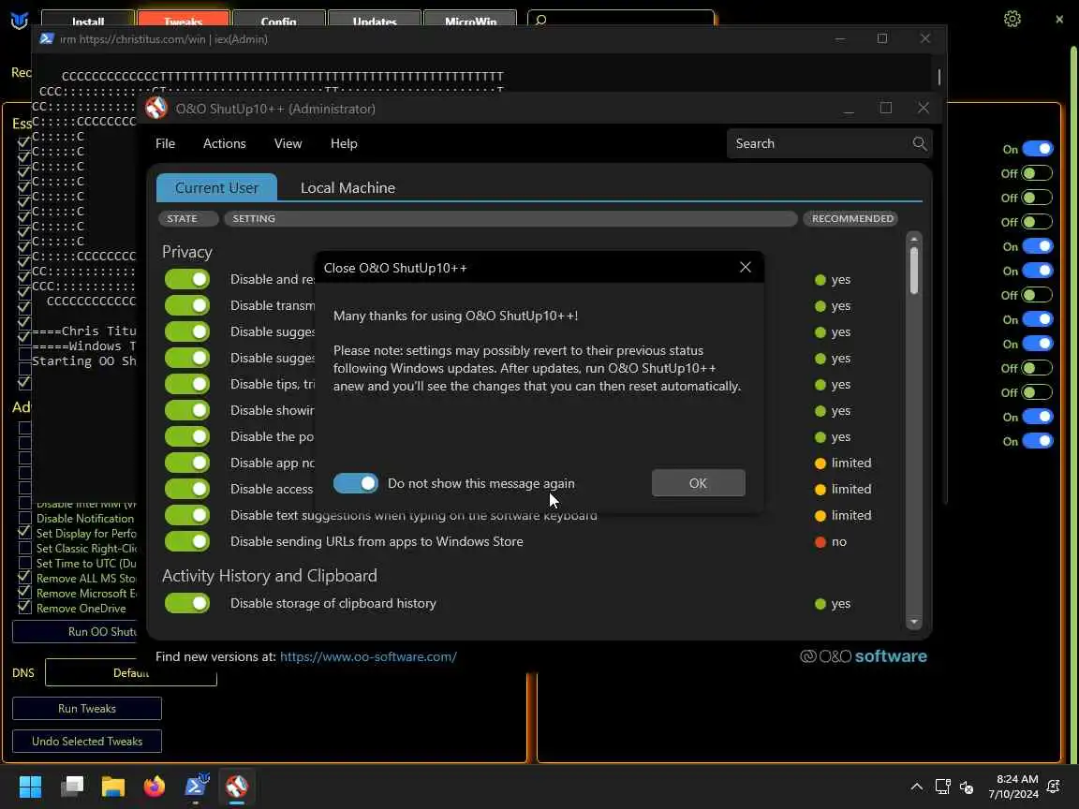Toggle the 'Disable app no...' switch
1079x809 pixels.
click(187, 463)
